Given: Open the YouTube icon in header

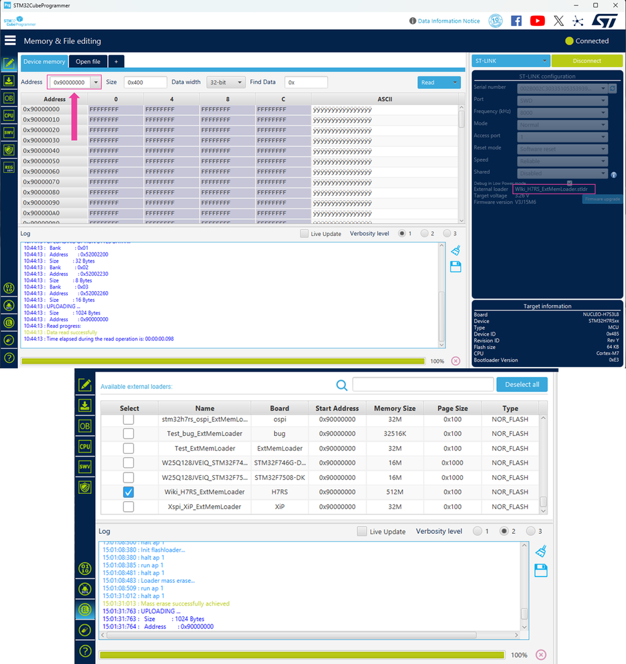Looking at the screenshot, I should pyautogui.click(x=538, y=21).
